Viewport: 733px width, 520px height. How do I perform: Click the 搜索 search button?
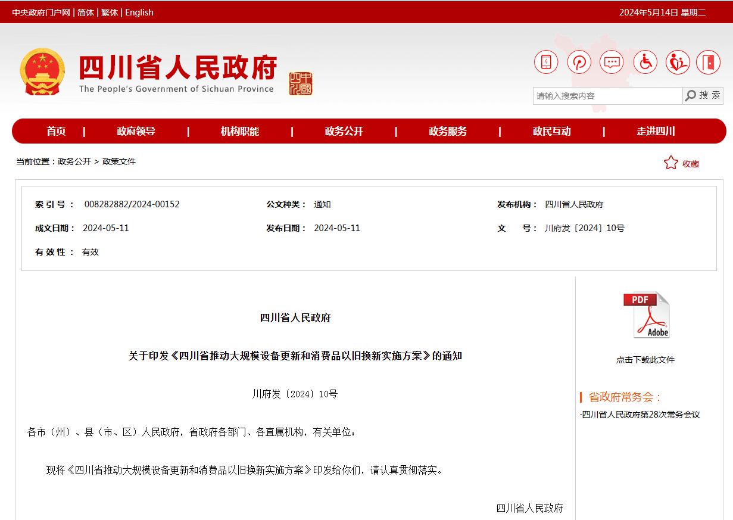(x=703, y=95)
